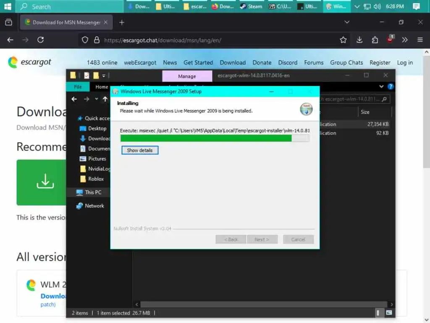
Task: Open the Donate link
Action: tap(262, 63)
